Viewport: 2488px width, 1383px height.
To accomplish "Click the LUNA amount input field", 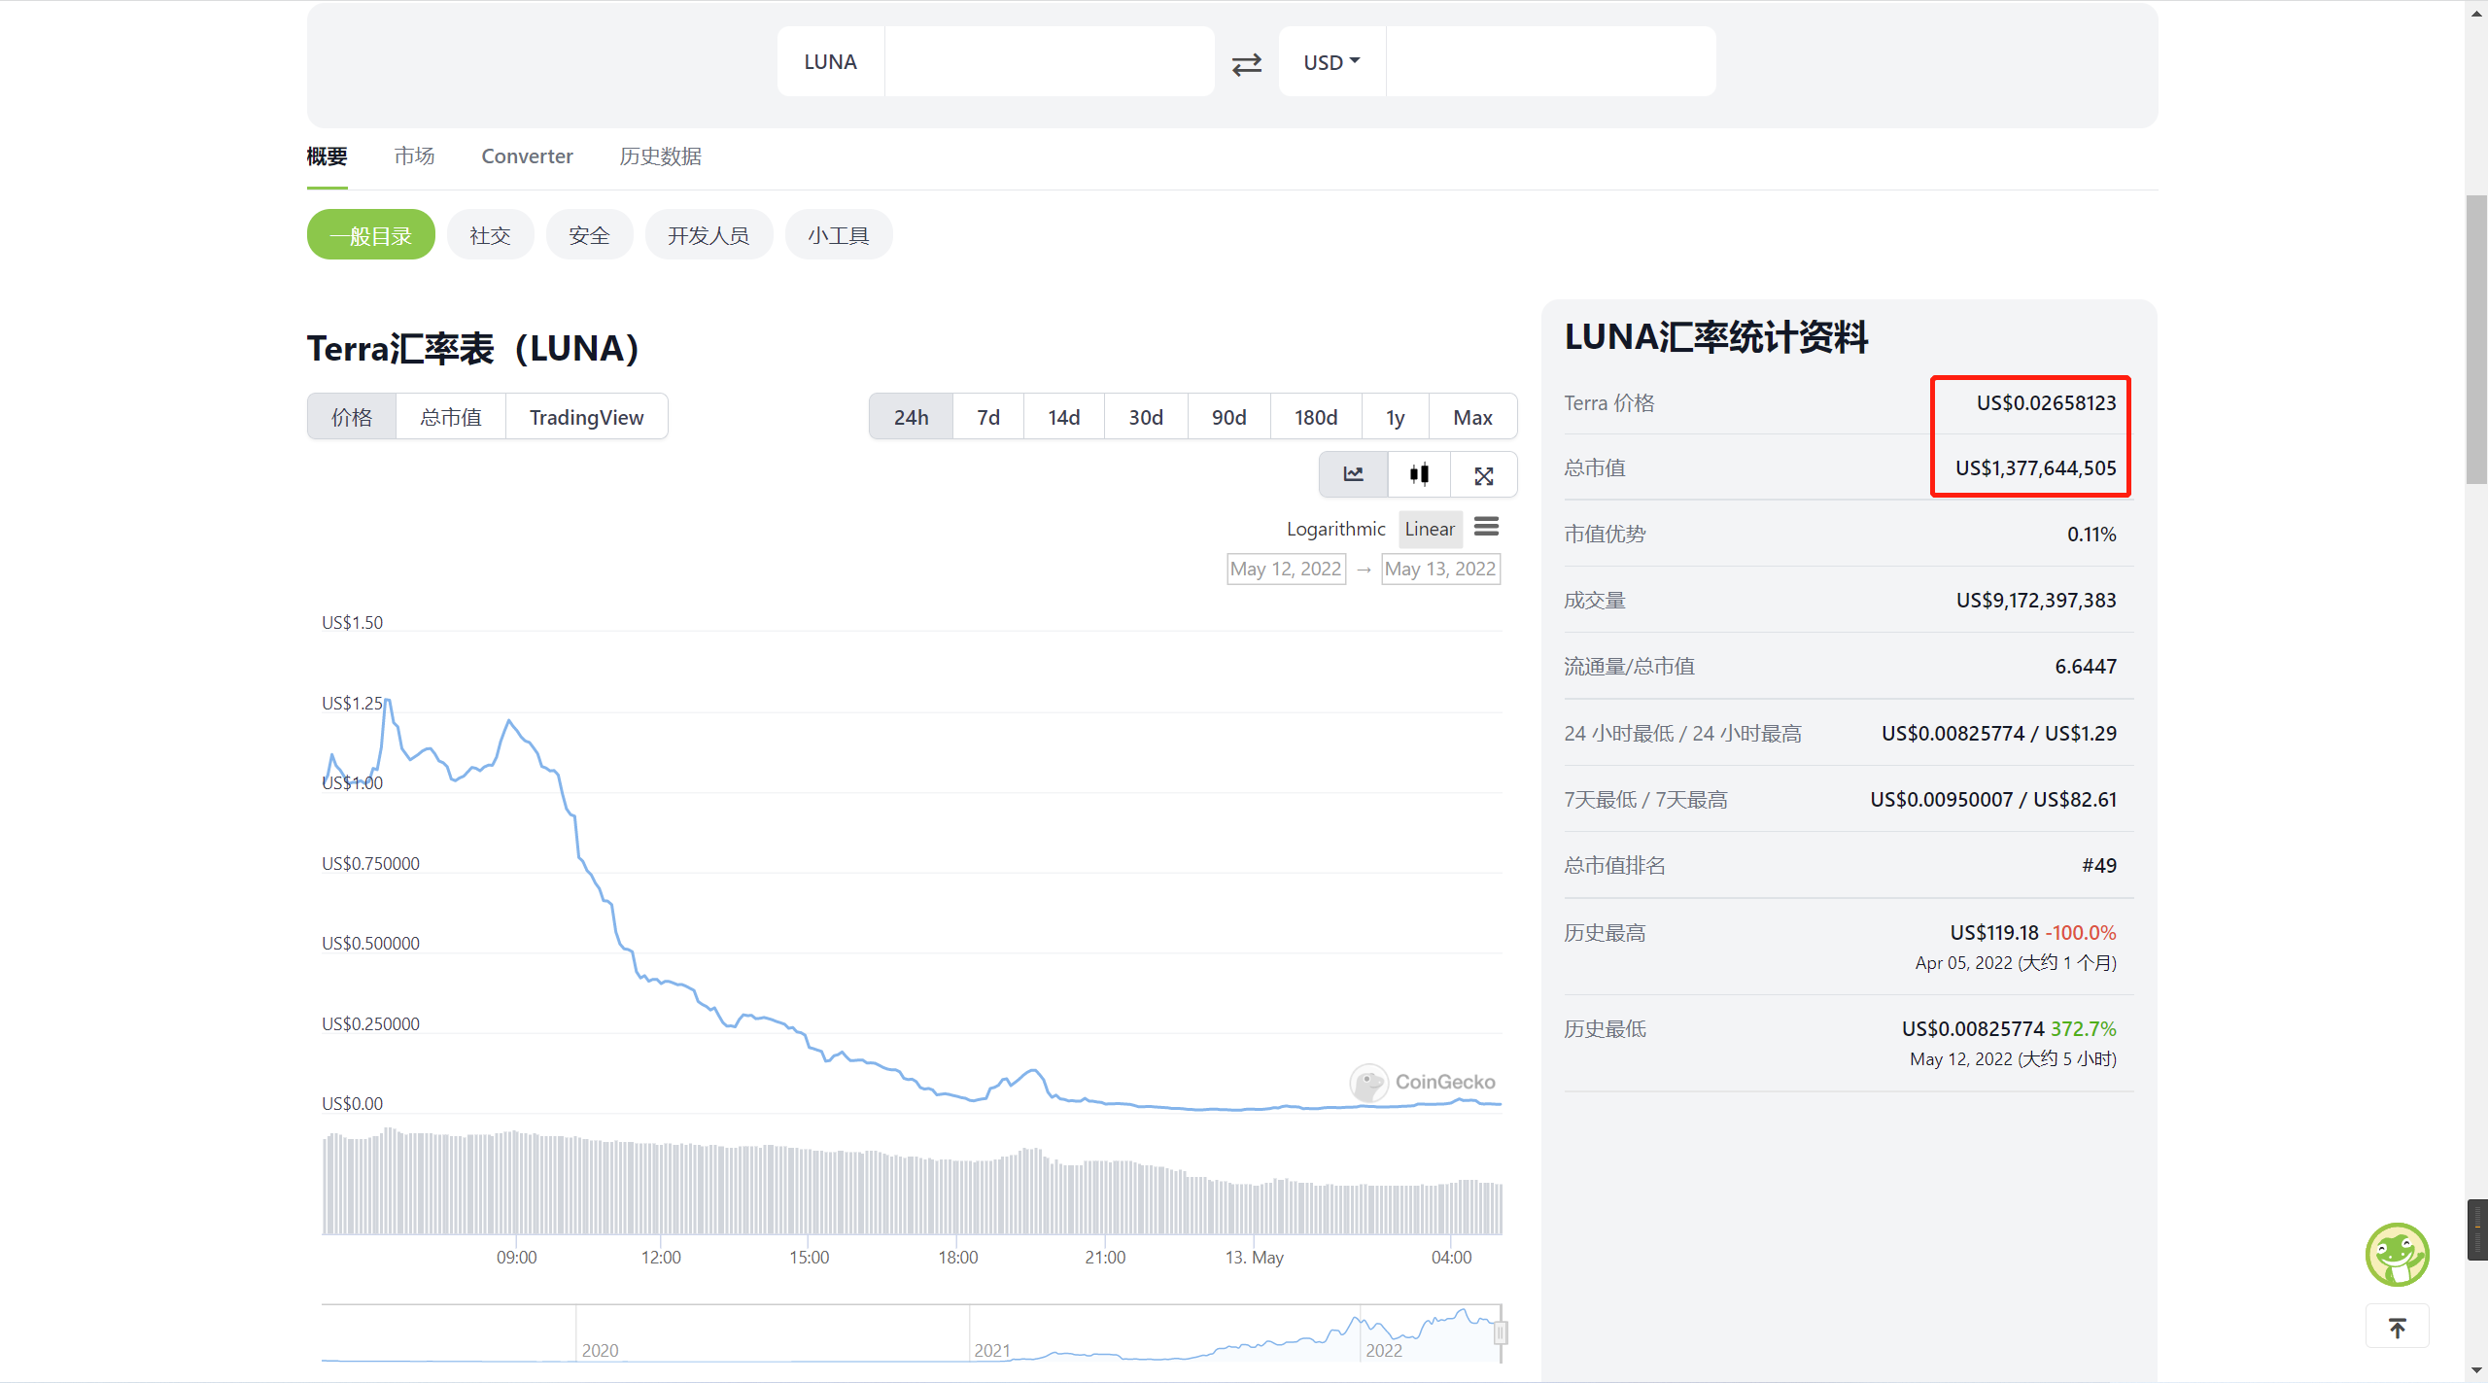I will coord(1050,61).
